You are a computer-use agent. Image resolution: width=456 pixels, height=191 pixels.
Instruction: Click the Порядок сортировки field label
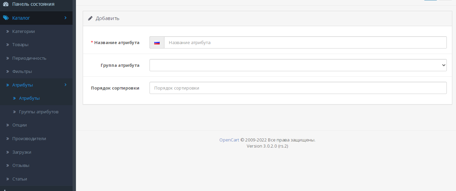pos(115,88)
